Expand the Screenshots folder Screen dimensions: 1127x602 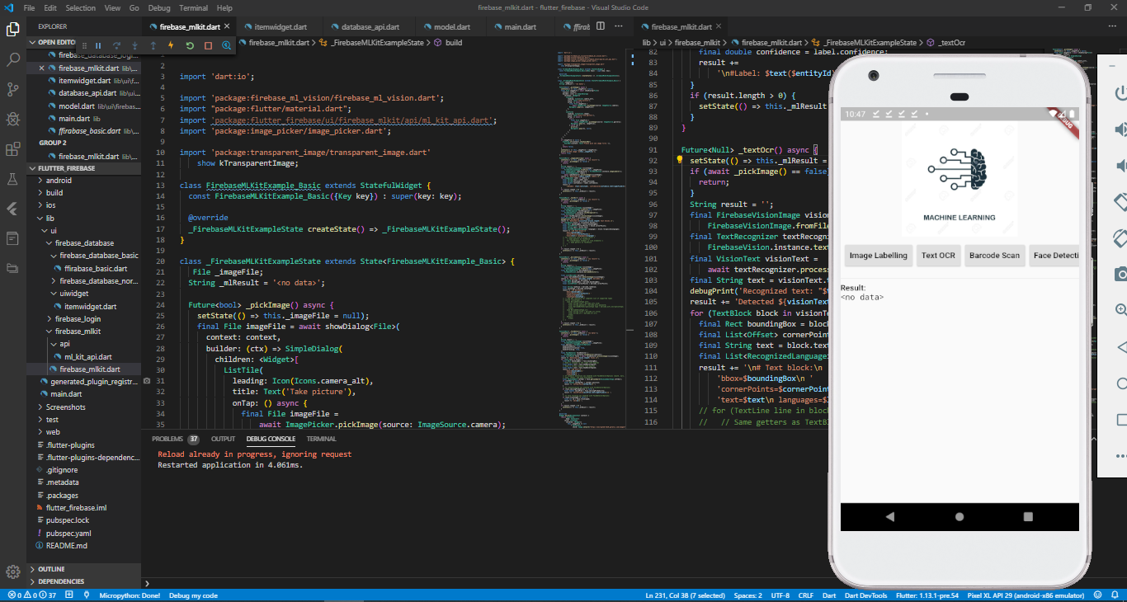tap(65, 407)
